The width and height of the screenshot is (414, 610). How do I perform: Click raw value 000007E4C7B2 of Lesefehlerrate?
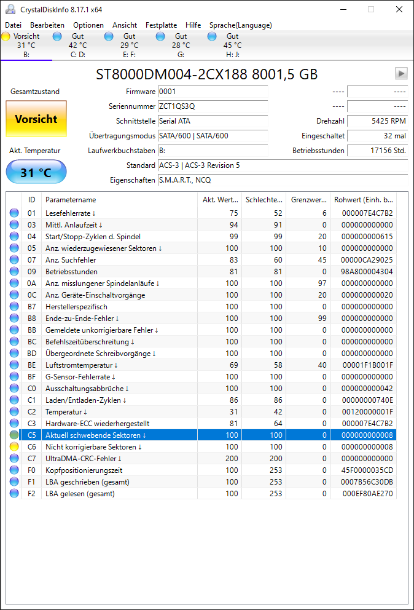click(367, 213)
